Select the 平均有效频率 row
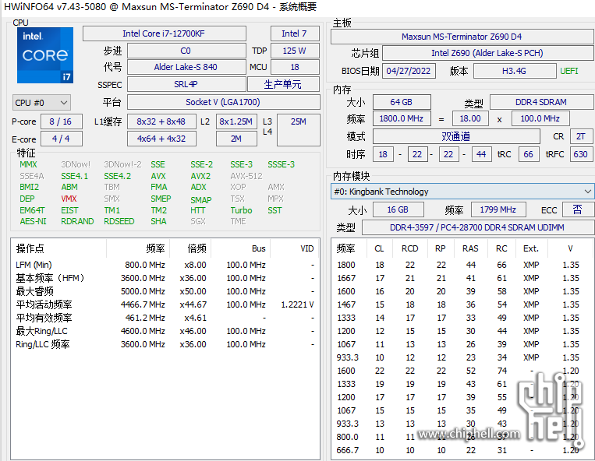 (x=165, y=318)
